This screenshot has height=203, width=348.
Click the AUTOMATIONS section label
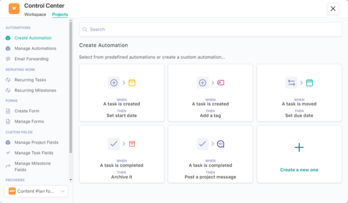[18, 28]
